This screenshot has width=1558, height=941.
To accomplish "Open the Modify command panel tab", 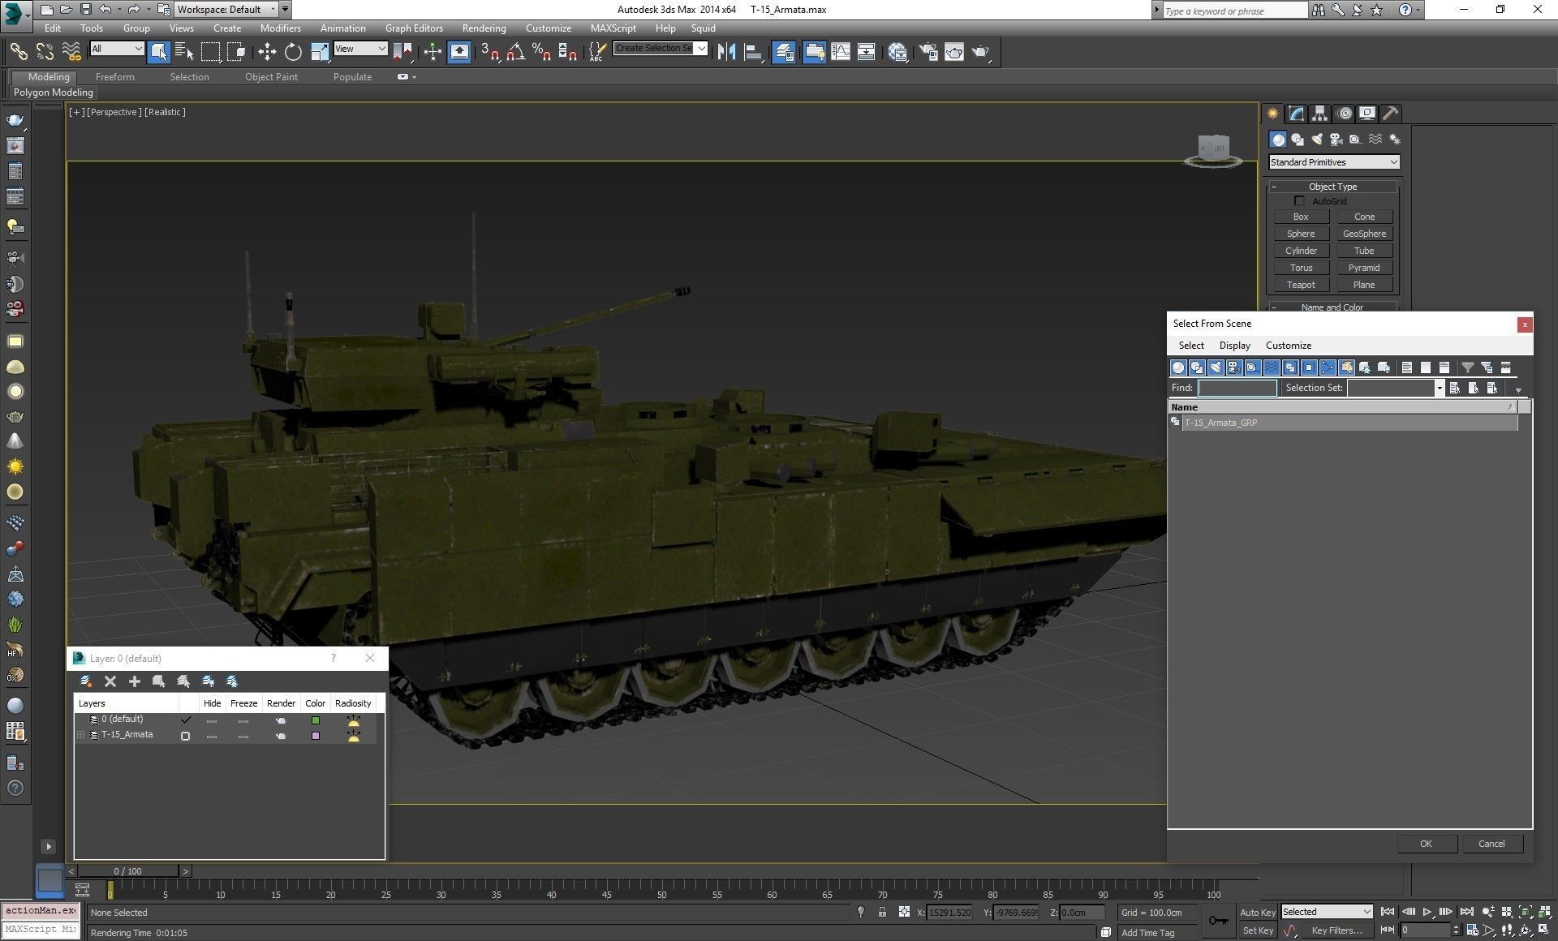I will click(x=1296, y=114).
